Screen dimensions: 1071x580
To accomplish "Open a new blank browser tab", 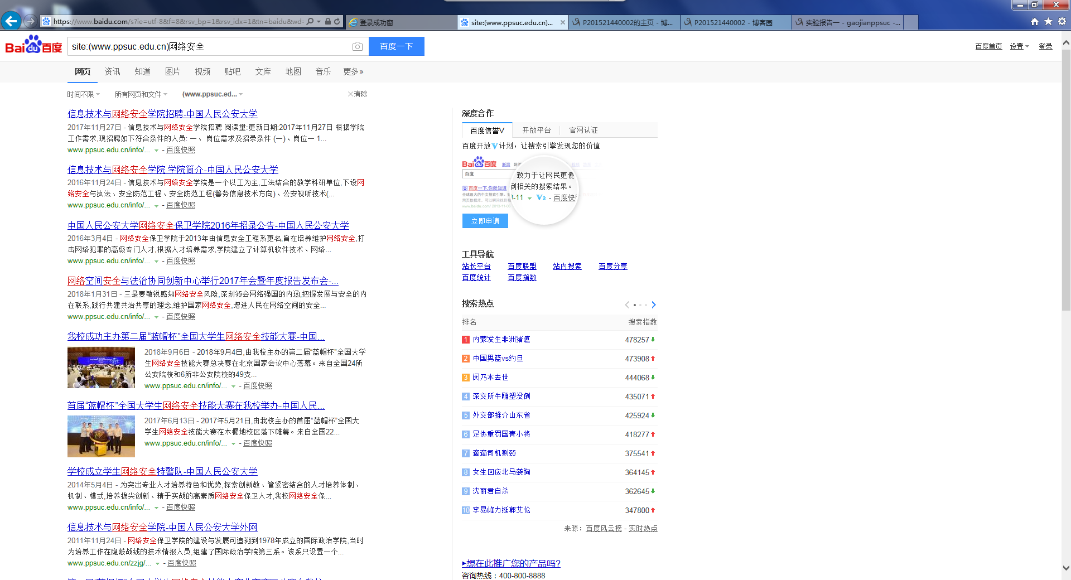I will click(910, 22).
